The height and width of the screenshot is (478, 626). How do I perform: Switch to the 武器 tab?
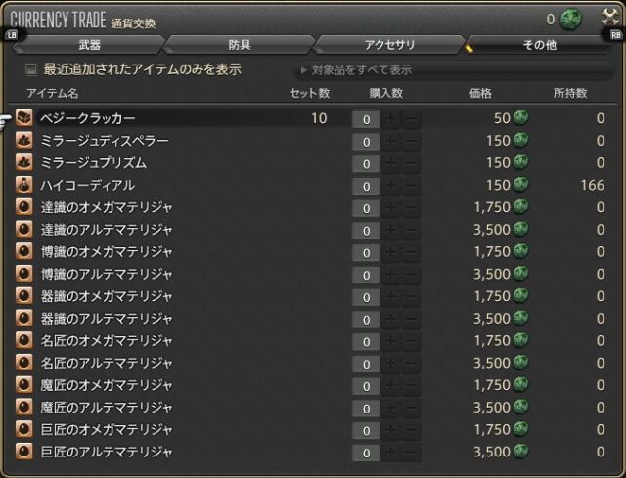click(x=88, y=45)
